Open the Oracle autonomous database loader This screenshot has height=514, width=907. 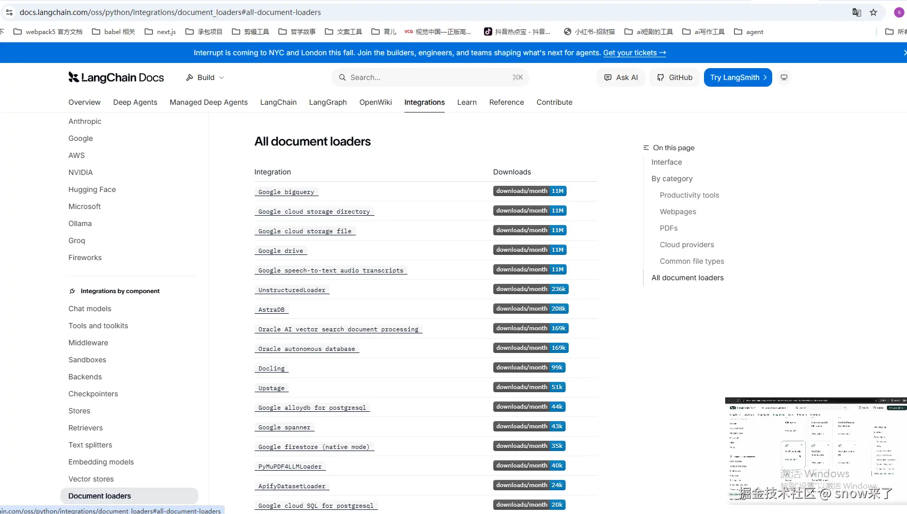click(x=307, y=349)
